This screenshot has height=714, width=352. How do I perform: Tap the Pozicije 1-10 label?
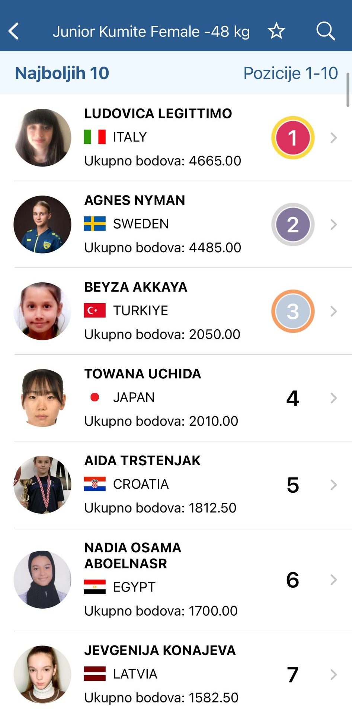tap(291, 73)
